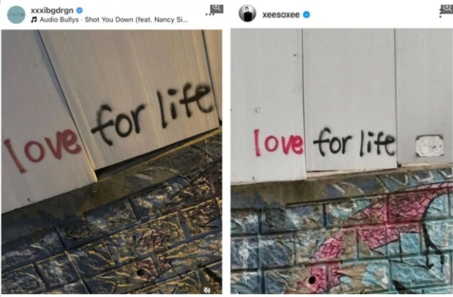The image size is (453, 297).
Task: Click the xxxibgdrgn username
Action: [x=52, y=10]
